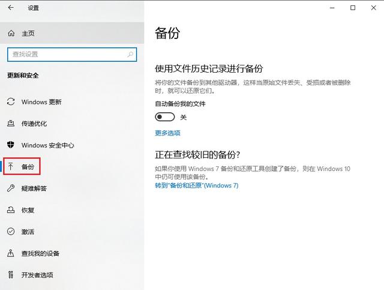
Task: Open Windows 安全中心 section
Action: tap(72, 145)
